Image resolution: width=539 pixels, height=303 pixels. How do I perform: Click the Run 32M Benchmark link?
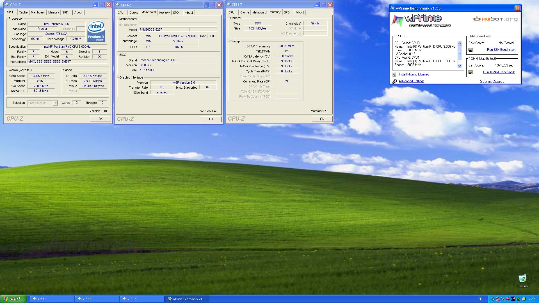click(501, 50)
